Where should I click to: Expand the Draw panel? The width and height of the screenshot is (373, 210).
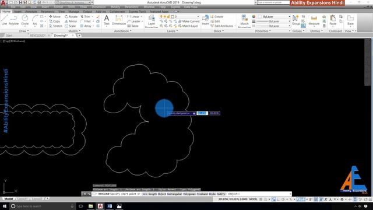(24, 31)
